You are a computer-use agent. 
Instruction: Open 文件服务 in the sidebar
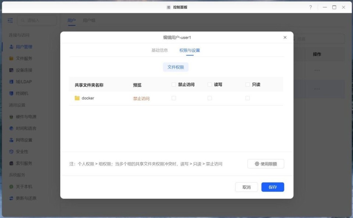coord(21,58)
